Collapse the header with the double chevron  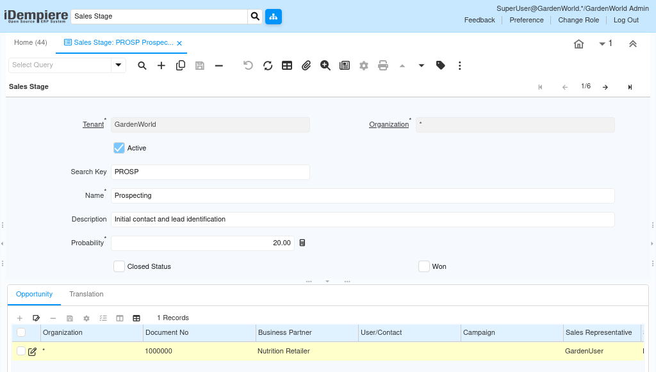click(632, 44)
